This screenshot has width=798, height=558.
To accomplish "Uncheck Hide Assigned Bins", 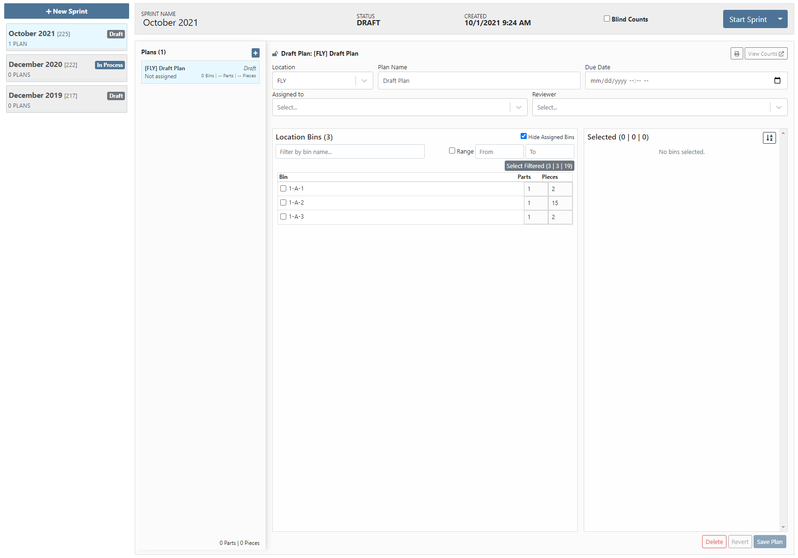I will coord(523,136).
